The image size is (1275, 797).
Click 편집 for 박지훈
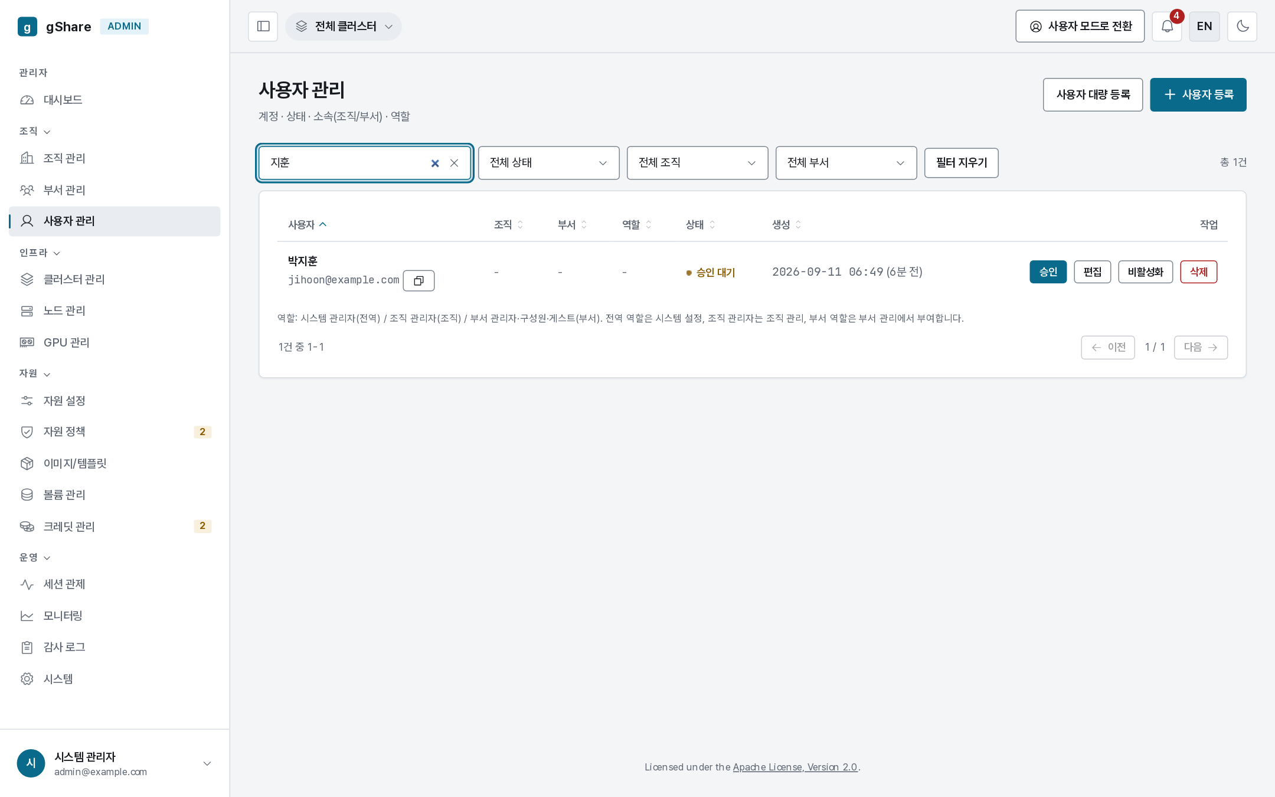coord(1092,272)
